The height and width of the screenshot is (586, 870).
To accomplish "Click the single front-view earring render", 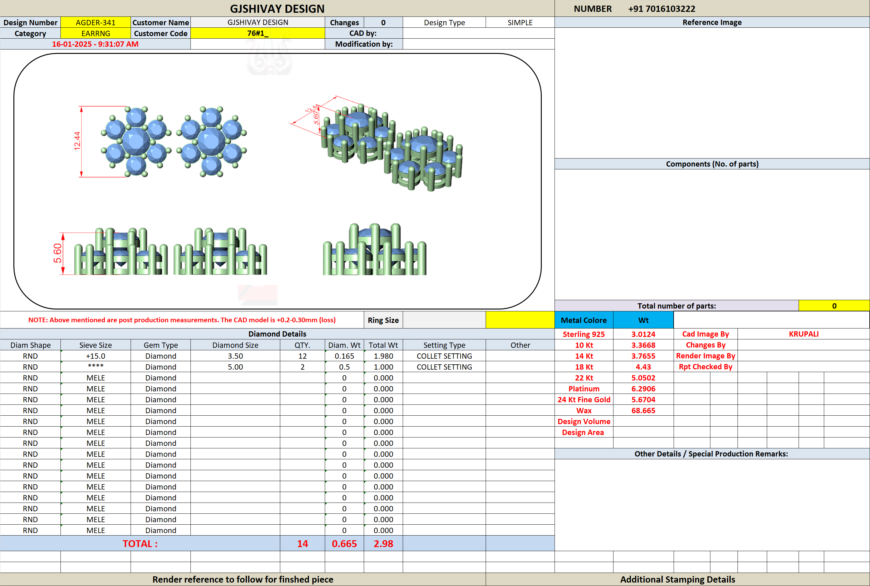I will coord(374,249).
